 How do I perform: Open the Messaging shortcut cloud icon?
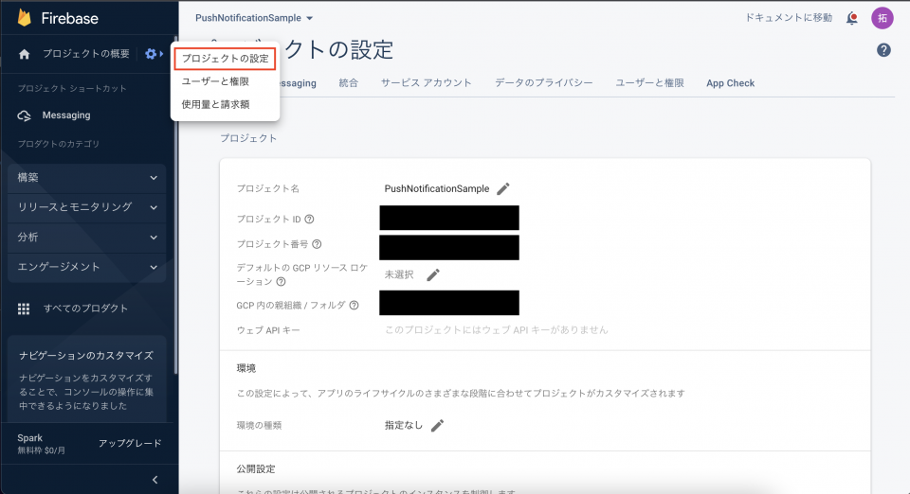pyautogui.click(x=24, y=115)
